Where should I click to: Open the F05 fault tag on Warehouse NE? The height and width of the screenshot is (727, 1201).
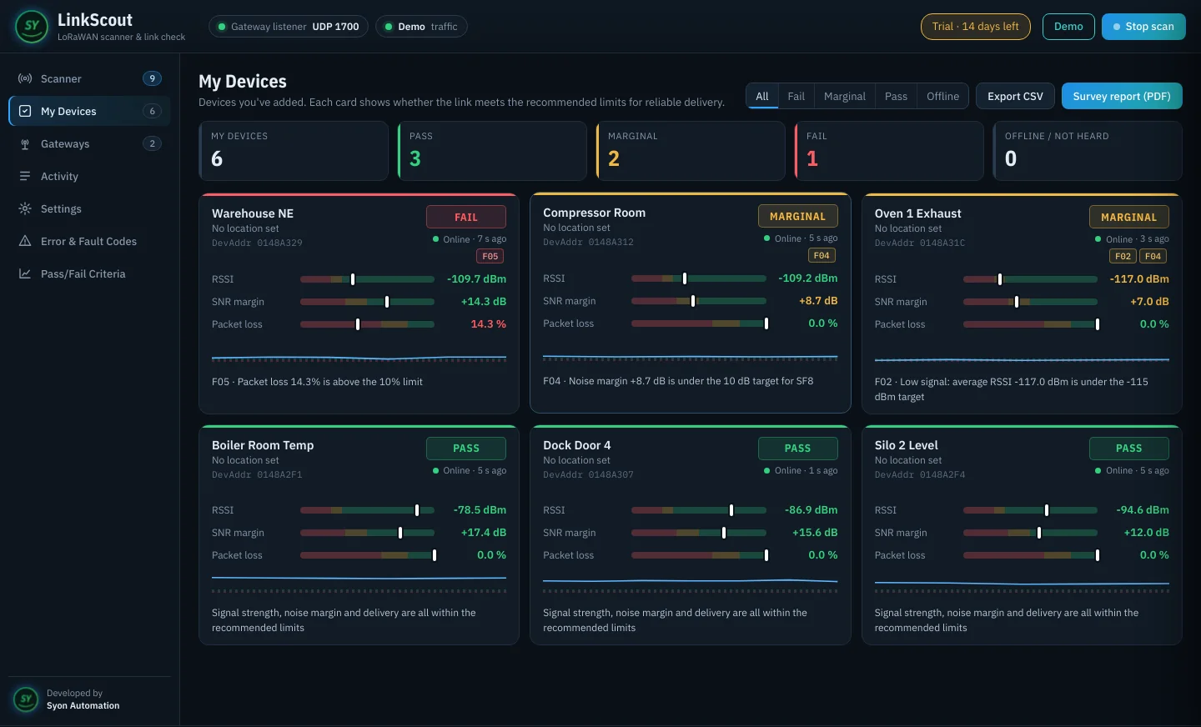coord(490,257)
